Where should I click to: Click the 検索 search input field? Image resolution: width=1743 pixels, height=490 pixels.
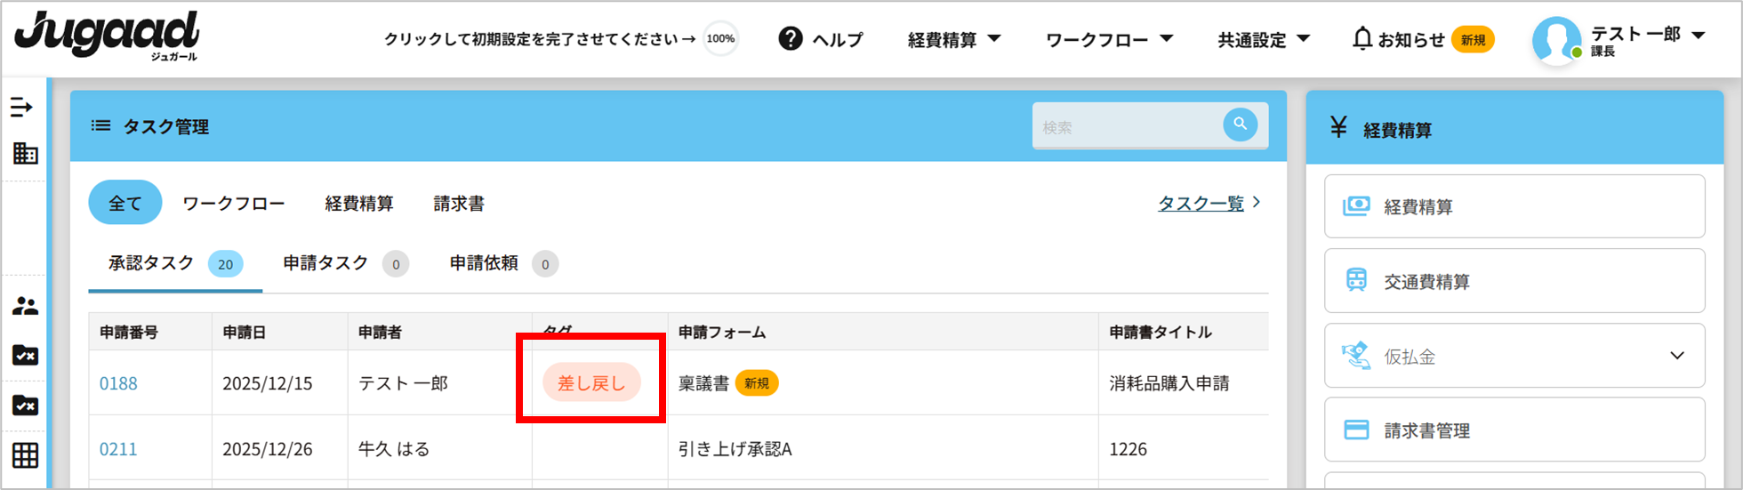(x=1126, y=127)
